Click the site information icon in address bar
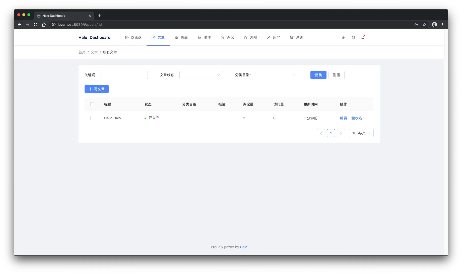 (53, 25)
